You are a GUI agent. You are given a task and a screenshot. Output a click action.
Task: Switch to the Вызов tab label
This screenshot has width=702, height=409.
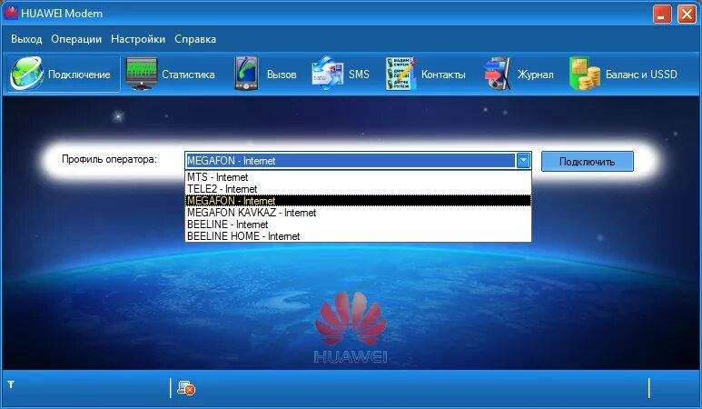point(282,75)
